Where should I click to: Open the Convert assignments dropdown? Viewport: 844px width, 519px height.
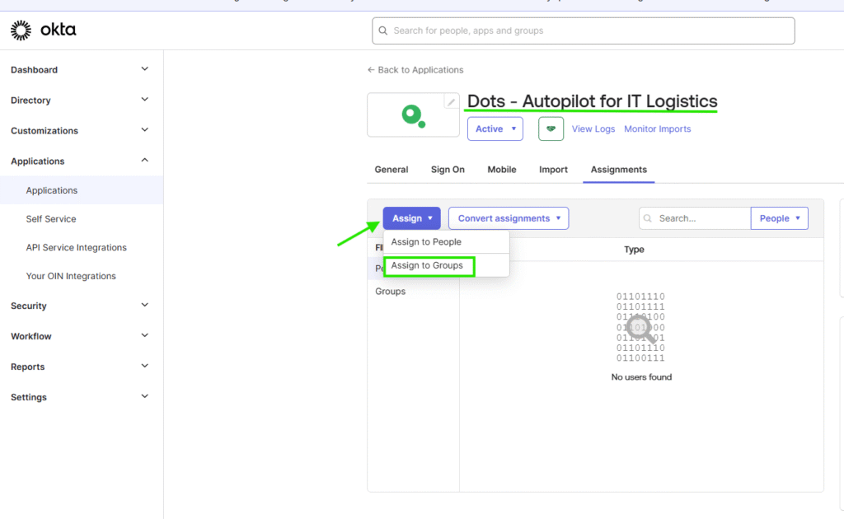tap(509, 218)
